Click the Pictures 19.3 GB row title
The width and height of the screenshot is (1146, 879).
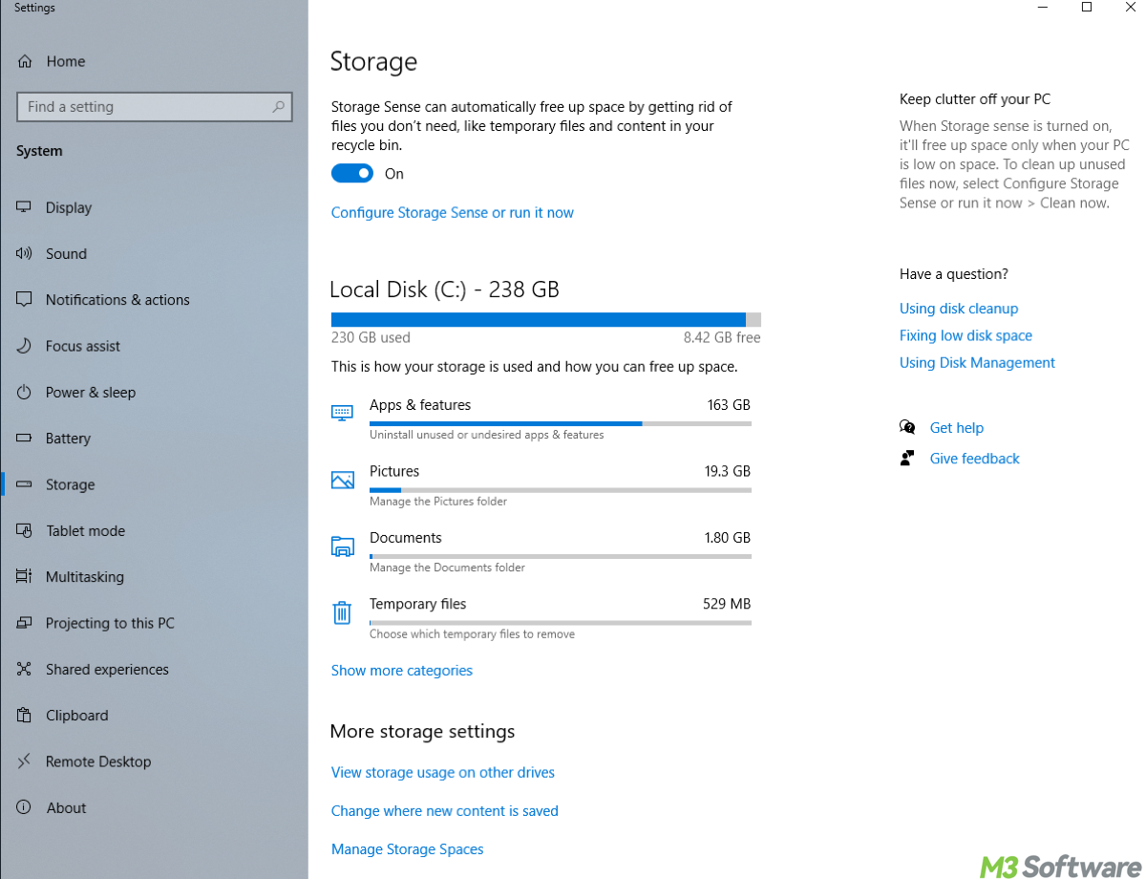click(x=394, y=471)
